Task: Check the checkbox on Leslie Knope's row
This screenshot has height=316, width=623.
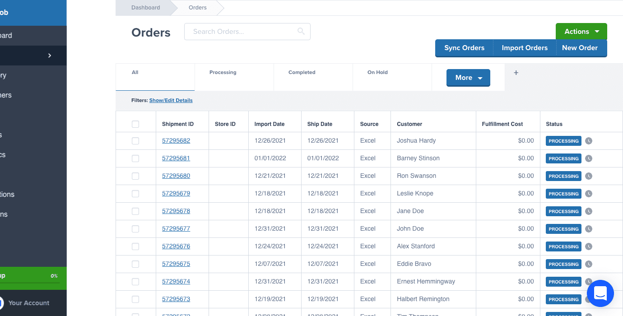Action: 135,193
